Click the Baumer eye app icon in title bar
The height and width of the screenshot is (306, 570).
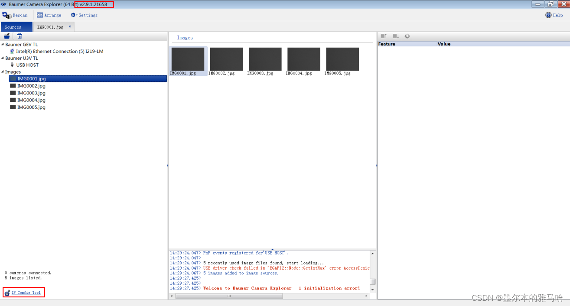(4, 4)
